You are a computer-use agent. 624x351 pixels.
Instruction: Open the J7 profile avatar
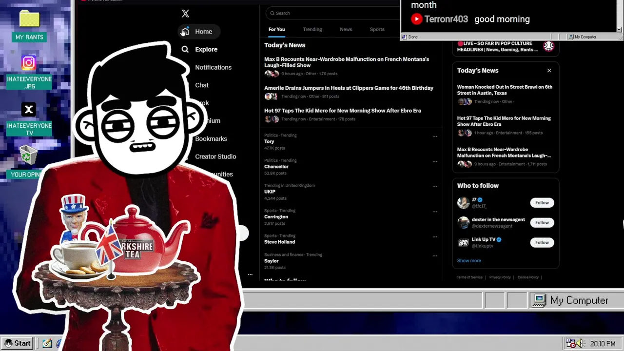click(463, 203)
